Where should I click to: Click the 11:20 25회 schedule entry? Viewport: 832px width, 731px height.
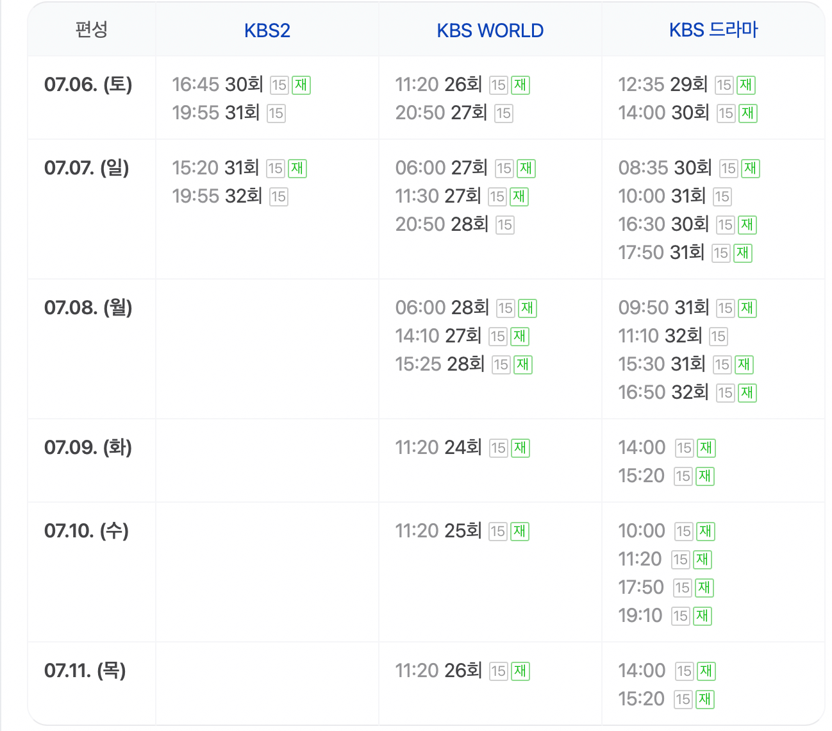(x=439, y=531)
